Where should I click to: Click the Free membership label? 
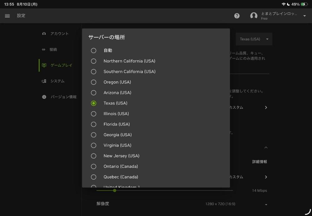coord(264,18)
